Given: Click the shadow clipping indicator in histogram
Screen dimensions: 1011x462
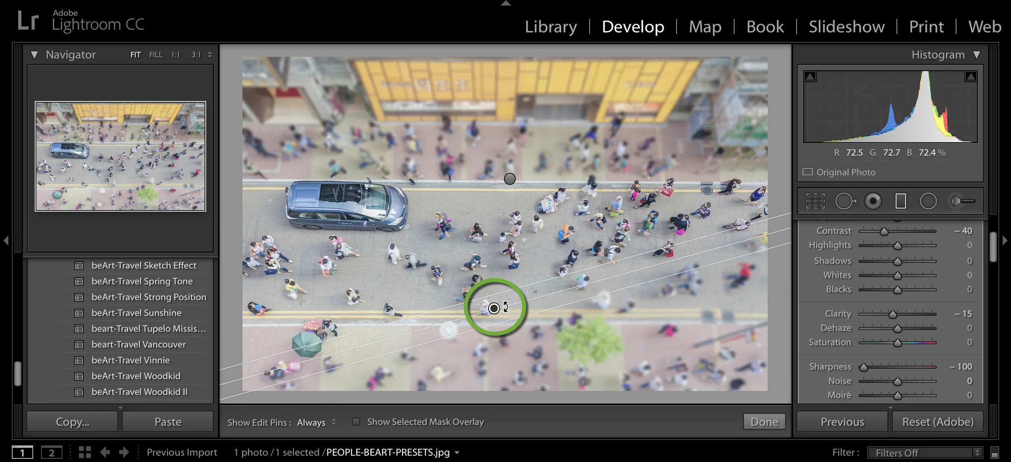Looking at the screenshot, I should click(x=810, y=76).
